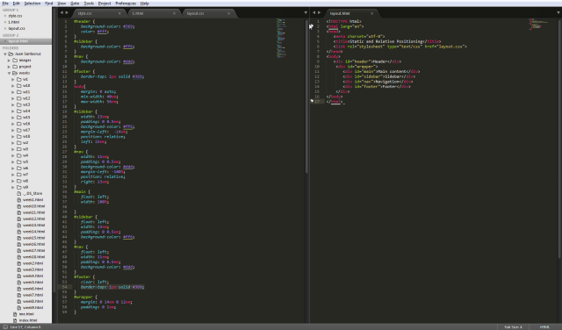562x330 pixels.
Task: Go to next tab in right pane
Action: point(319,12)
